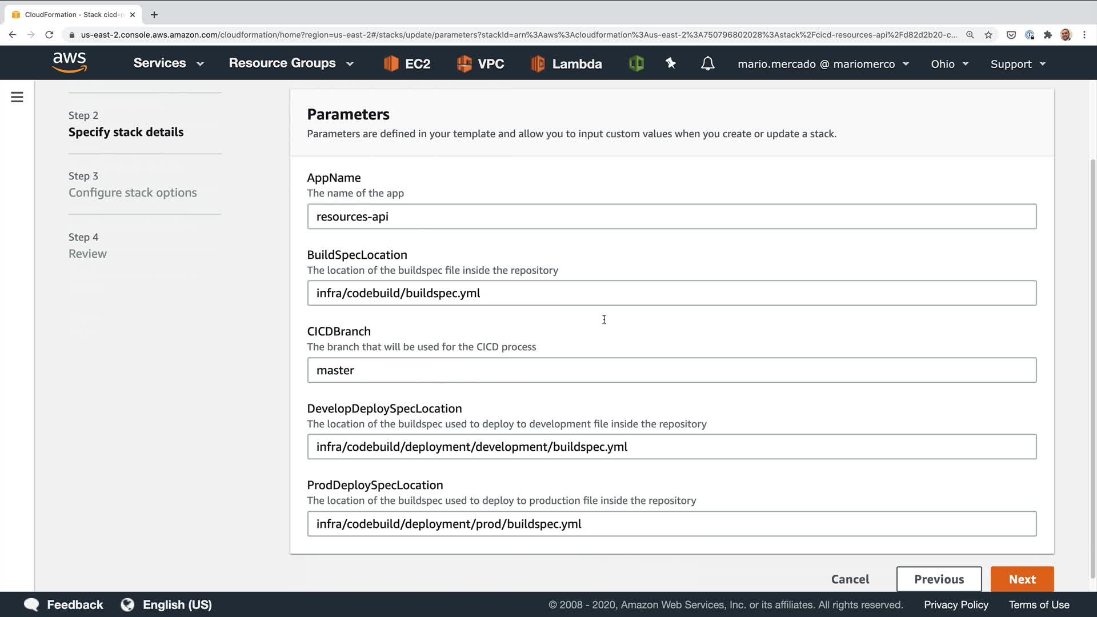
Task: Open the AWS home logo
Action: point(69,62)
